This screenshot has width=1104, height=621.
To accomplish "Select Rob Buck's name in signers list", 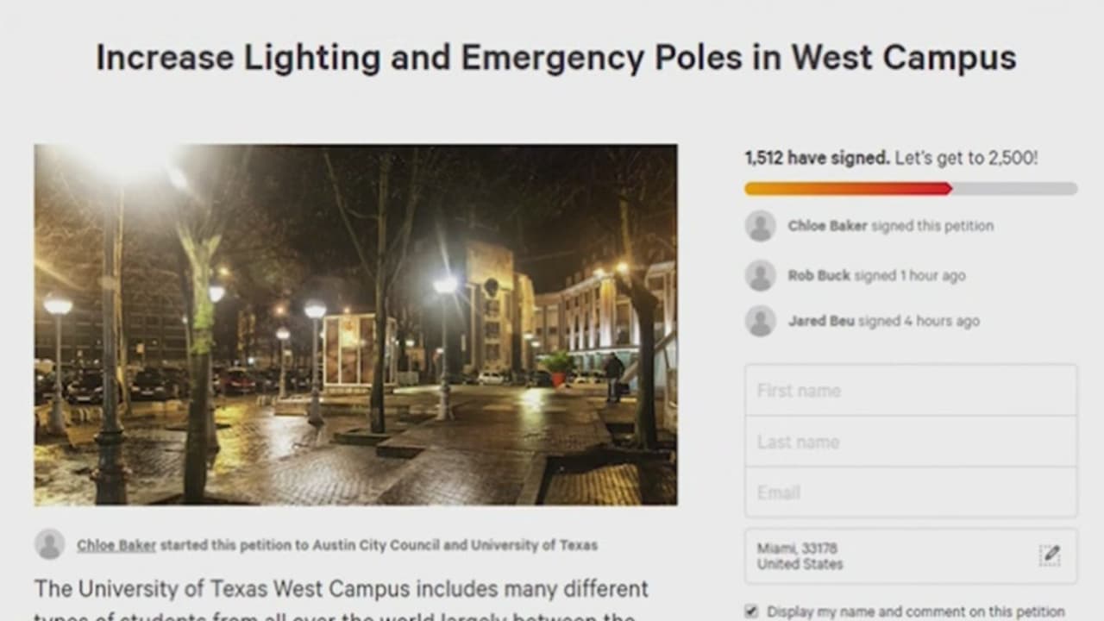I will pos(819,276).
